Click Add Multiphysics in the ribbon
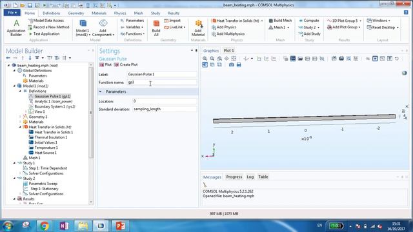 click(228, 34)
